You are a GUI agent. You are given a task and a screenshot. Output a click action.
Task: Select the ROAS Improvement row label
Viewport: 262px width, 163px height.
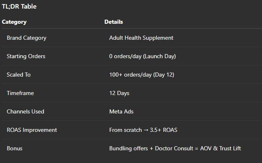click(x=32, y=130)
